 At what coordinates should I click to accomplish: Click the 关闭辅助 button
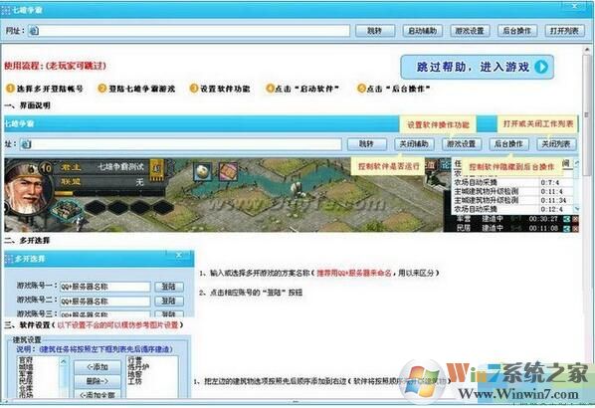(414, 144)
